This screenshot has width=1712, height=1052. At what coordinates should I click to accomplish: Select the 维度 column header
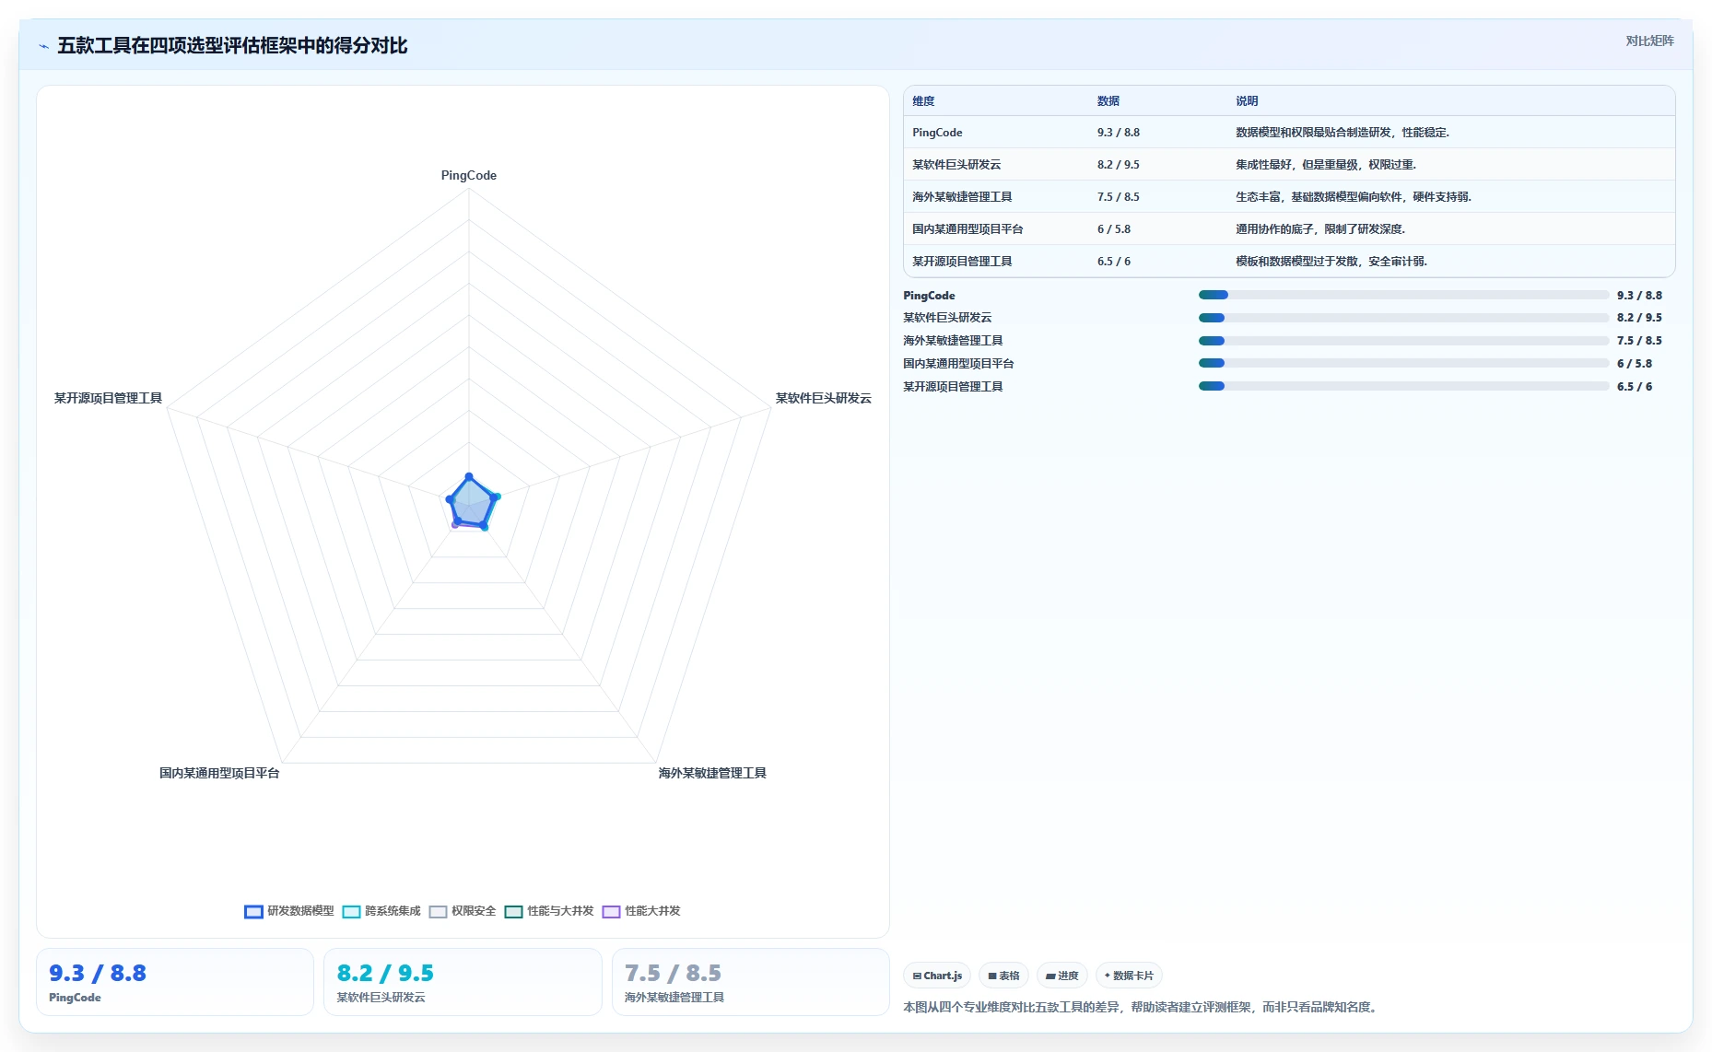(x=923, y=101)
